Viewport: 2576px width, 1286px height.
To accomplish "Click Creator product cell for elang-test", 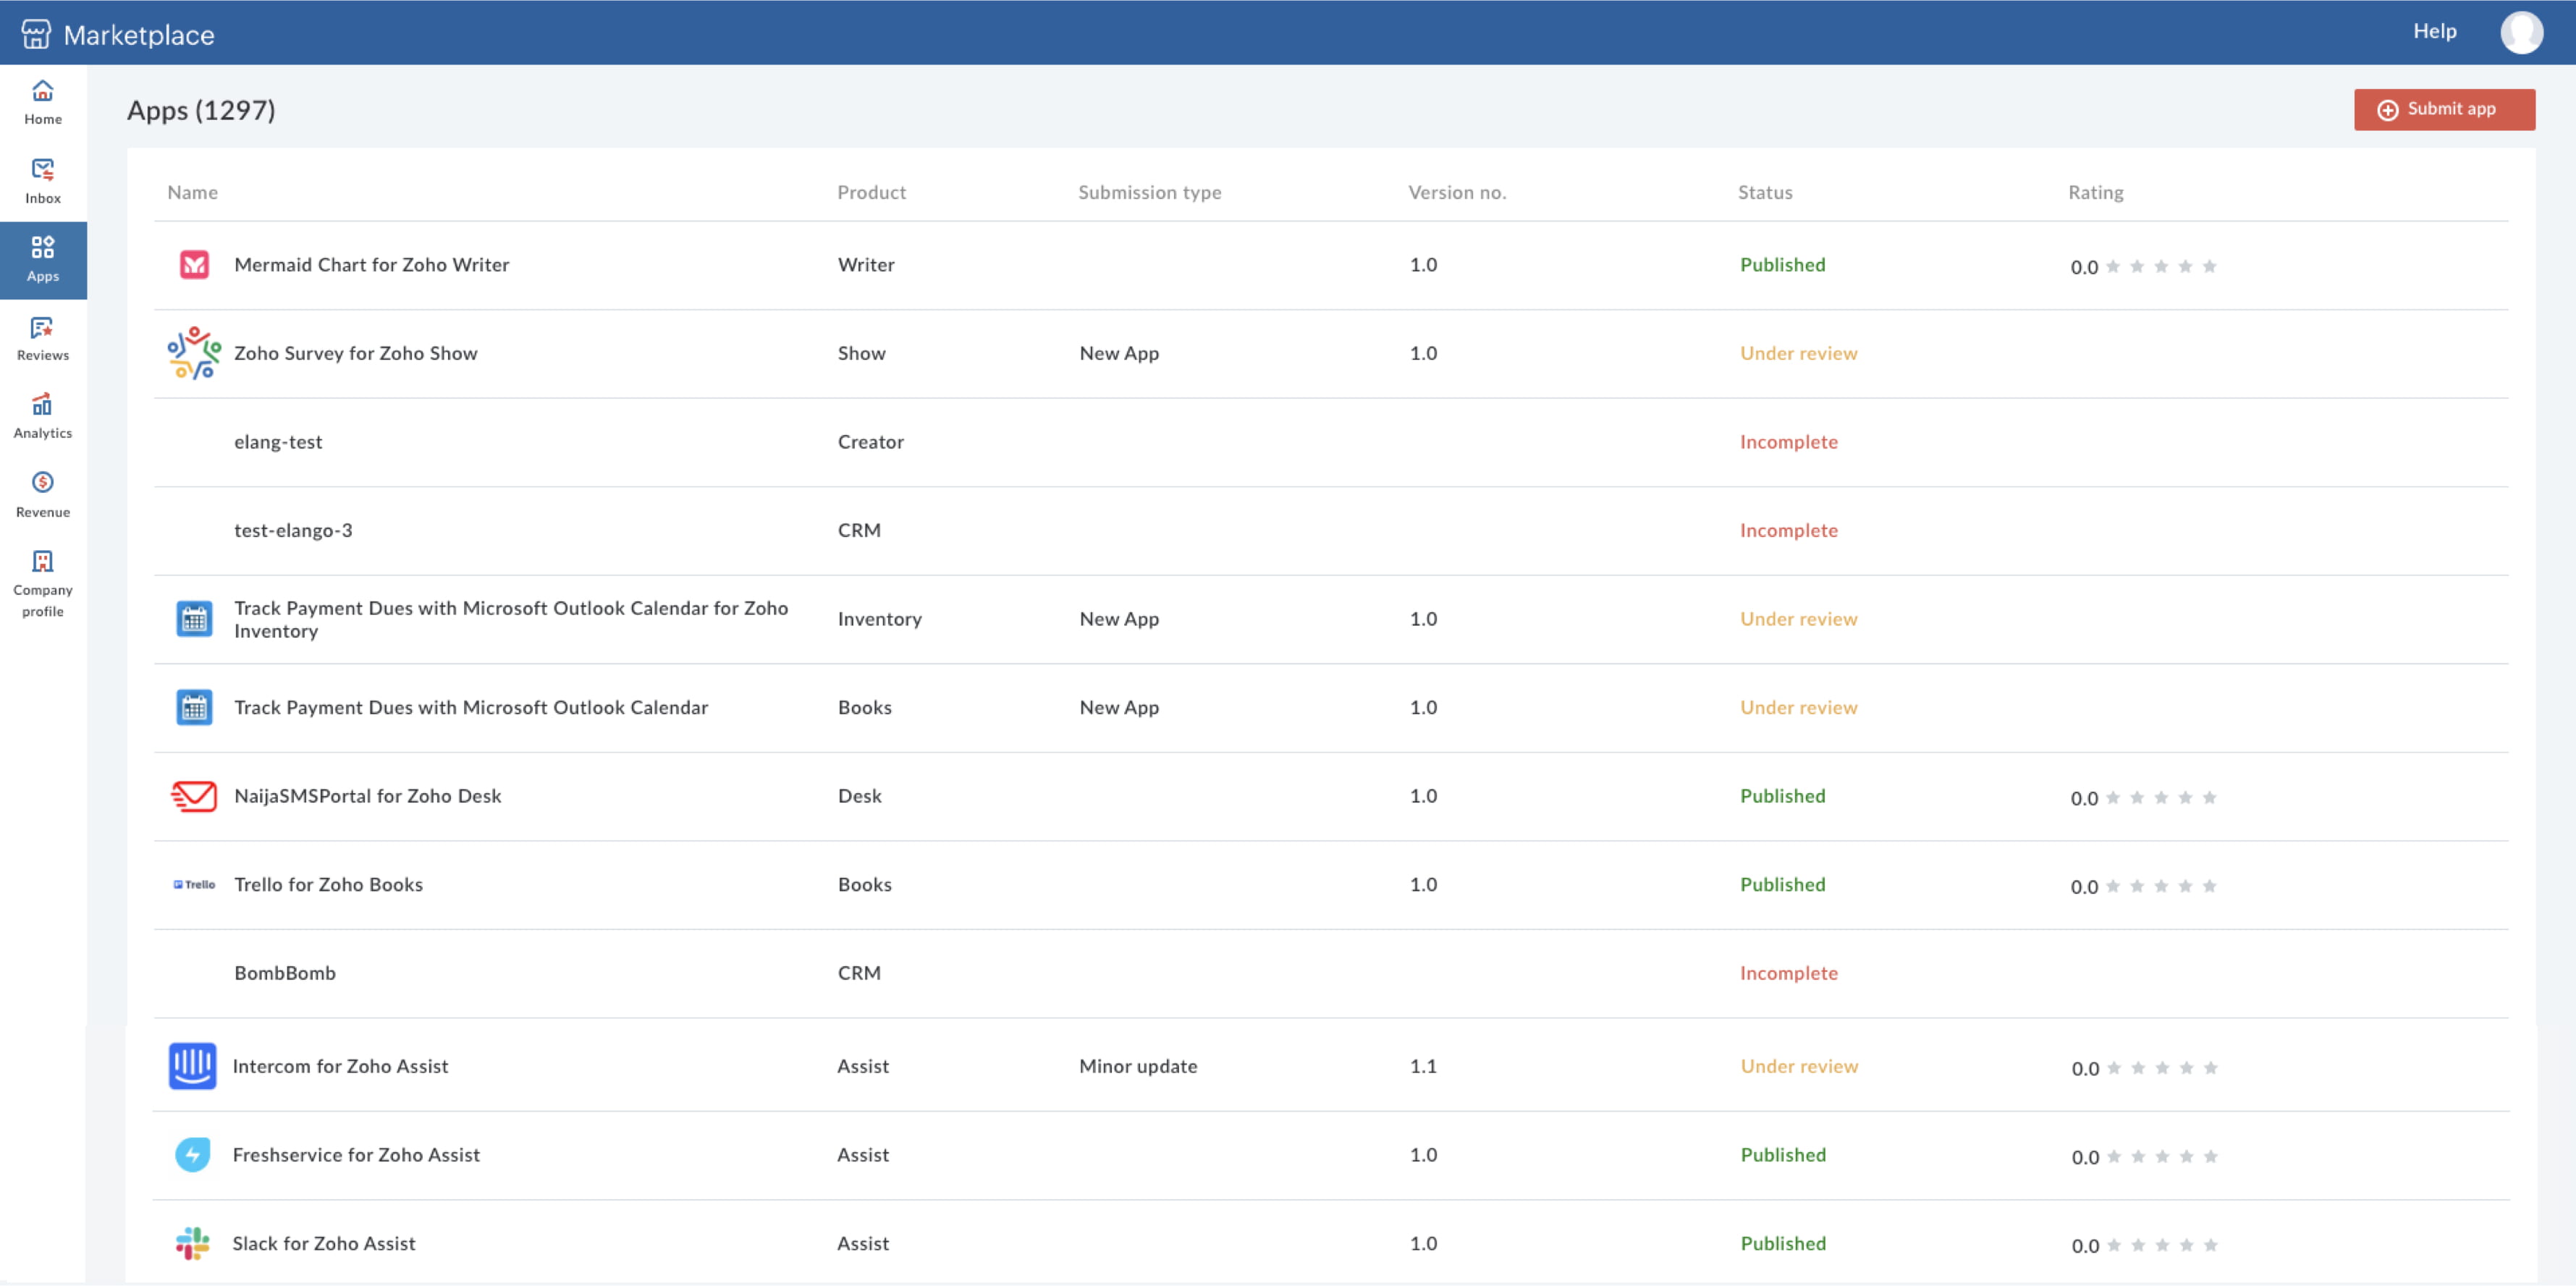I will [871, 442].
